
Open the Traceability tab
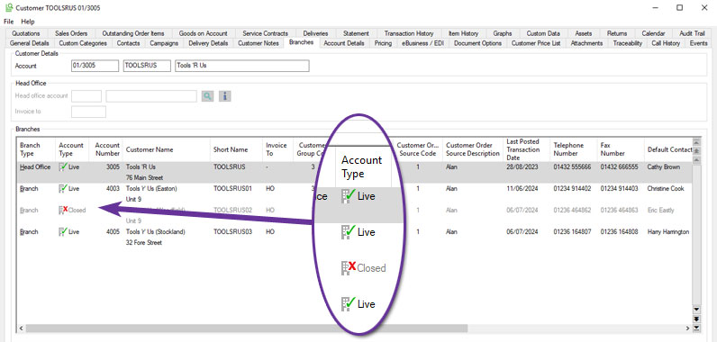tap(627, 43)
